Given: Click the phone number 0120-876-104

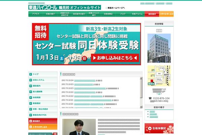Looking at the screenshot, I should [161, 98].
